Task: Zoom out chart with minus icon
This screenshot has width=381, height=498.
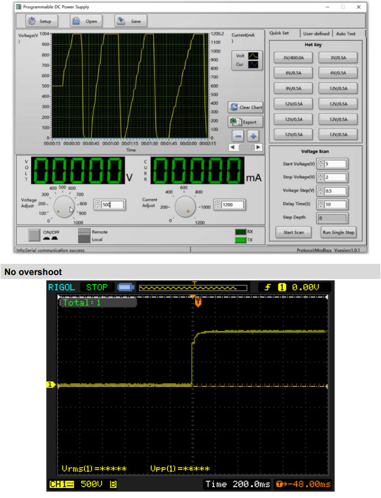Action: tap(238, 136)
